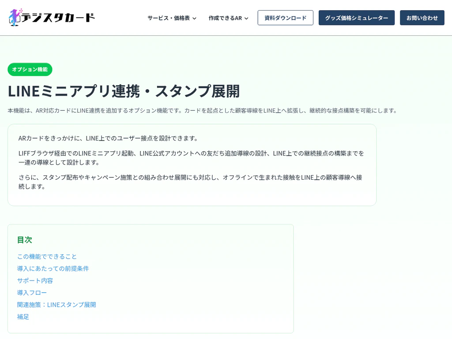The width and height of the screenshot is (452, 339).
Task: Expand the サービス・価格表 chevron
Action: pyautogui.click(x=195, y=18)
